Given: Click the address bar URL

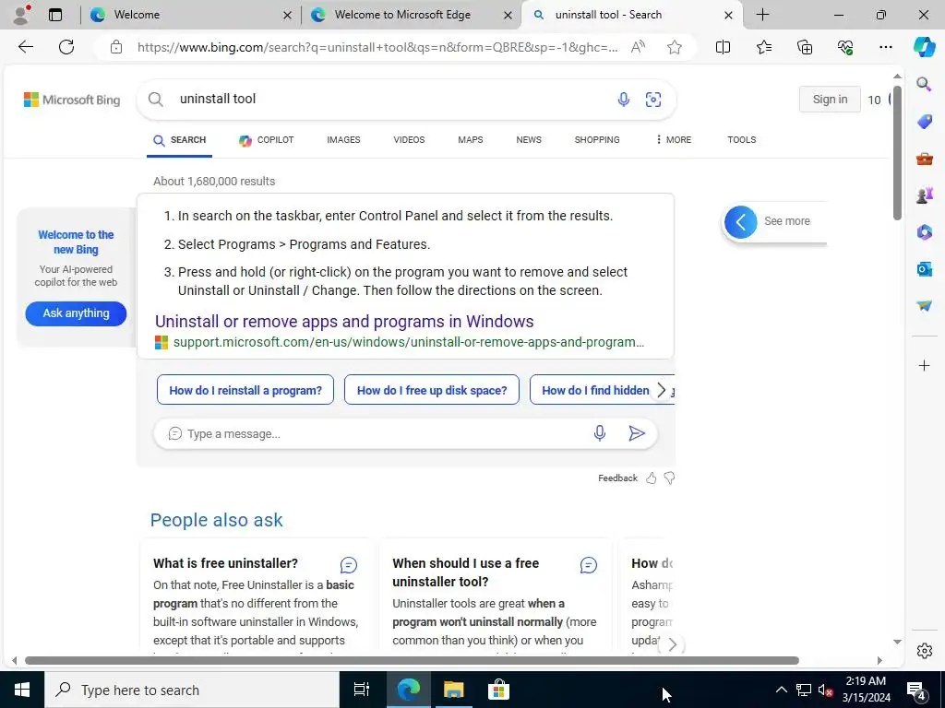Looking at the screenshot, I should click(377, 47).
